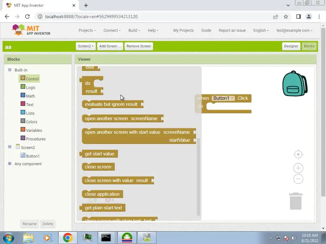The height and width of the screenshot is (244, 326).
Task: Open the Chrome three-dot menu
Action: pos(319,17)
